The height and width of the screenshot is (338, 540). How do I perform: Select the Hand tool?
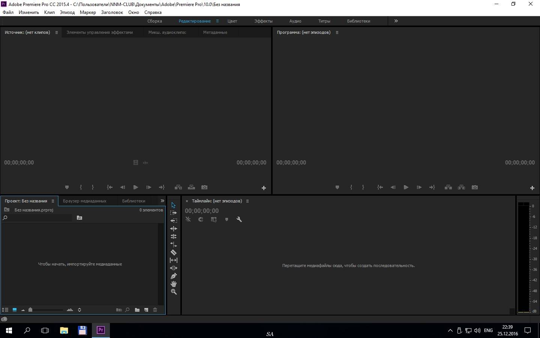tap(174, 284)
